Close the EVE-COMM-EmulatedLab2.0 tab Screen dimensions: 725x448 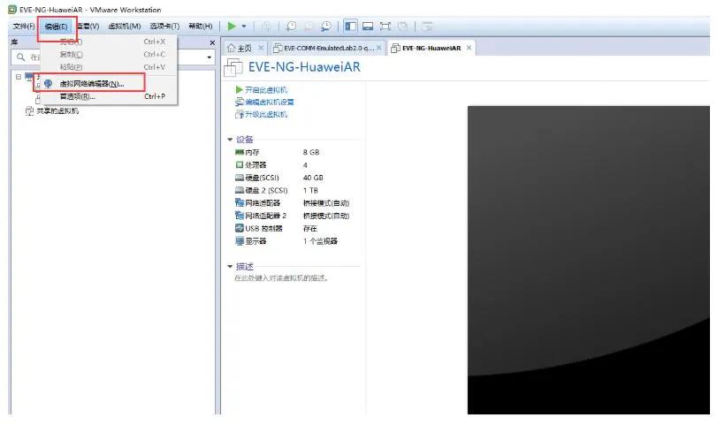pos(378,48)
